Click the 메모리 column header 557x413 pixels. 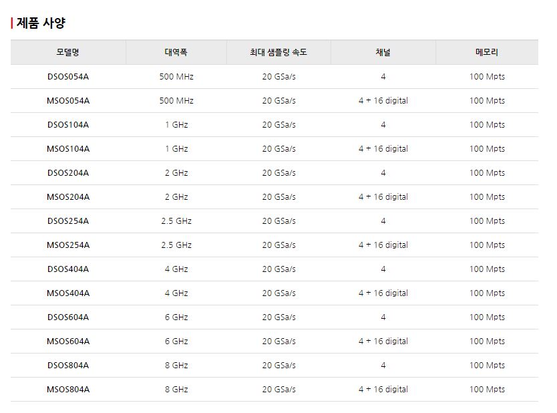tap(487, 52)
